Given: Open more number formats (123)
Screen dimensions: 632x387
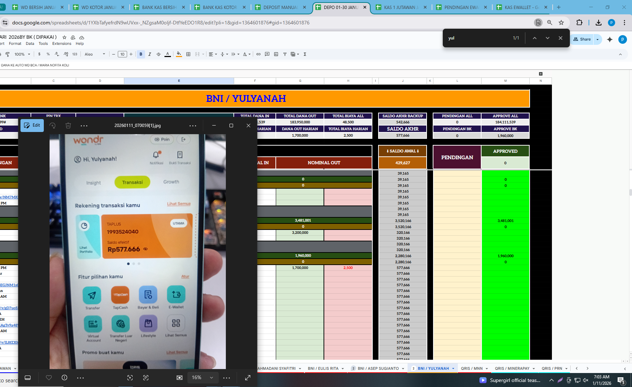Looking at the screenshot, I should [x=75, y=54].
